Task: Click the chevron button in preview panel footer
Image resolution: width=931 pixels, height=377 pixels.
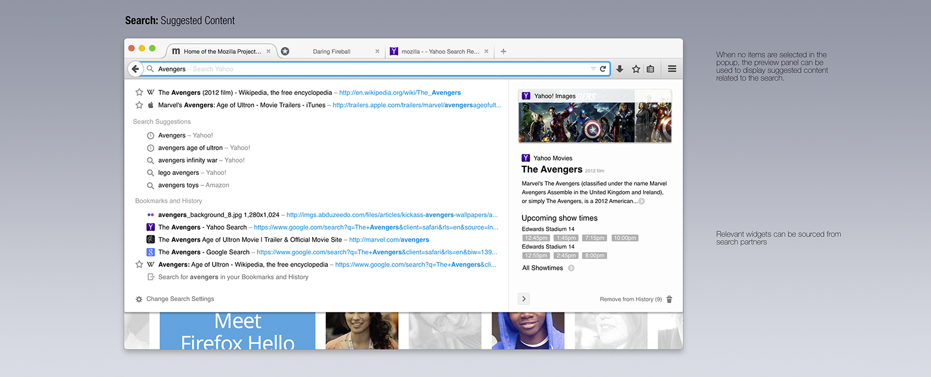Action: 524,299
